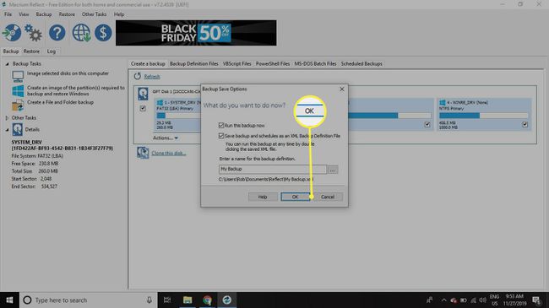
Task: Click the backup definition name field
Action: tap(273, 169)
